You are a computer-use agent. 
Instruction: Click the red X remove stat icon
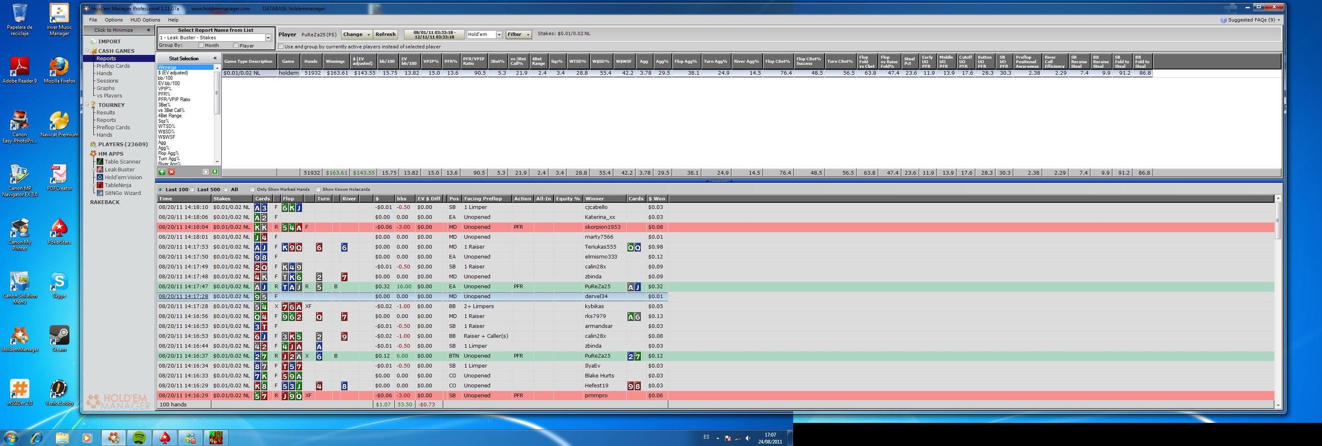click(171, 172)
